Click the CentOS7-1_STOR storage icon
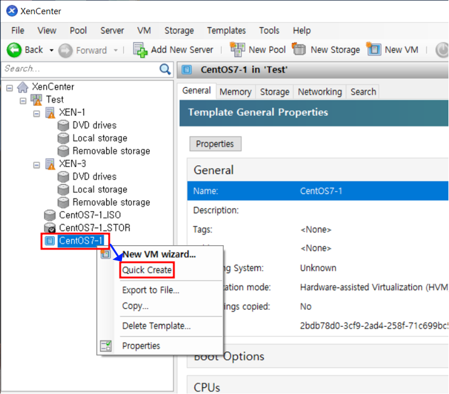The image size is (449, 394). (x=50, y=228)
